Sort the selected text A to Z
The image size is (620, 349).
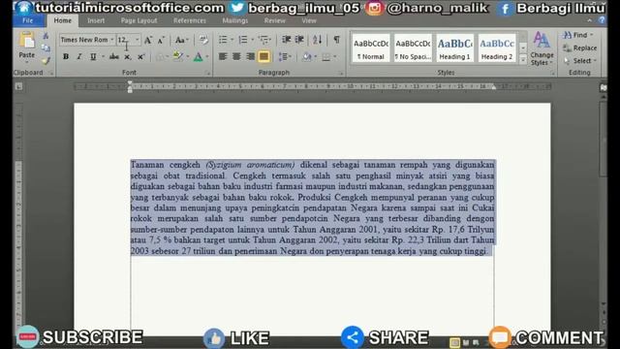click(317, 40)
